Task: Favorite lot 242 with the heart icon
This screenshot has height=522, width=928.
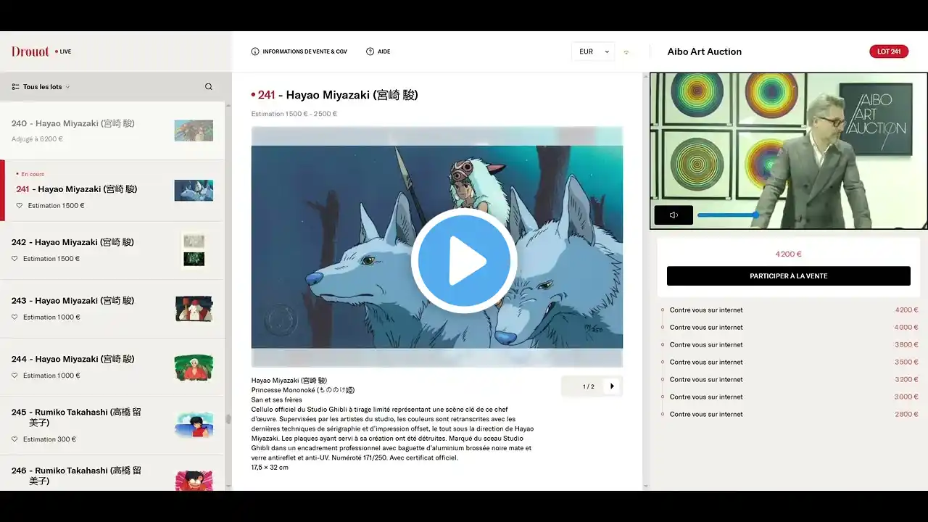Action: tap(14, 259)
